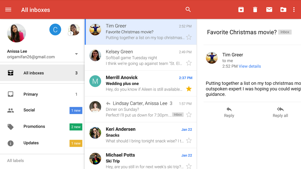Click Reply all on the open email
This screenshot has width=301, height=169.
[x=280, y=112]
